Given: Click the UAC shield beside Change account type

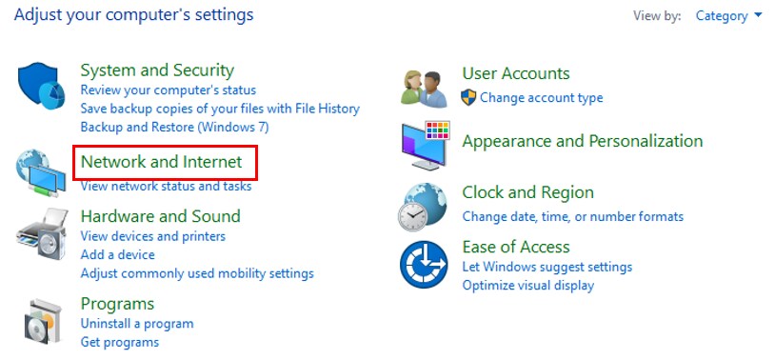Looking at the screenshot, I should 468,97.
